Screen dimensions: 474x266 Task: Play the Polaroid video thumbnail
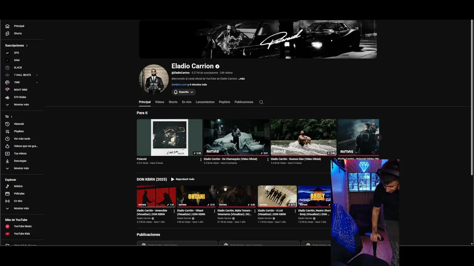click(x=170, y=137)
